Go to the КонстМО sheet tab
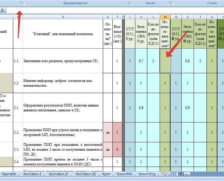224x181 pixels. 124,174
